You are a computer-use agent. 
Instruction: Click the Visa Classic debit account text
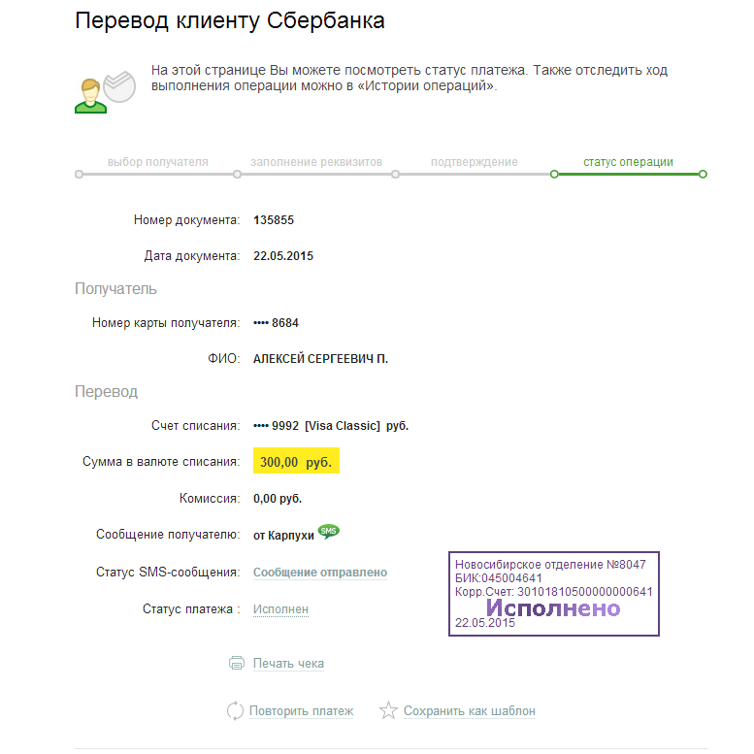[x=331, y=426]
